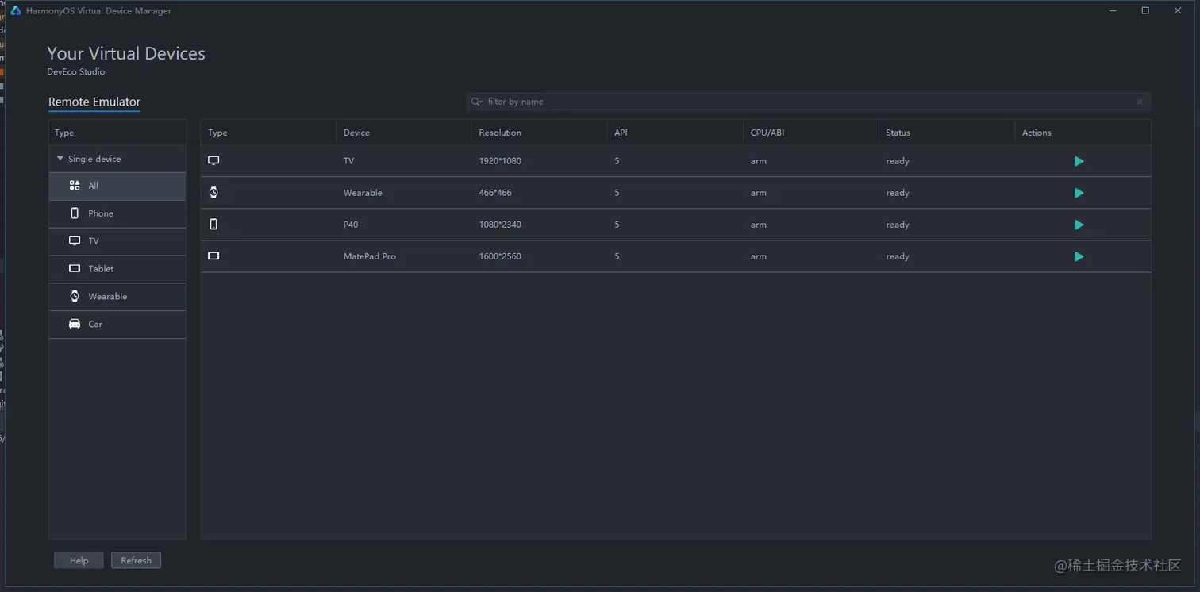Click the search magnifier icon in the filter box
1200x592 pixels.
coord(476,102)
